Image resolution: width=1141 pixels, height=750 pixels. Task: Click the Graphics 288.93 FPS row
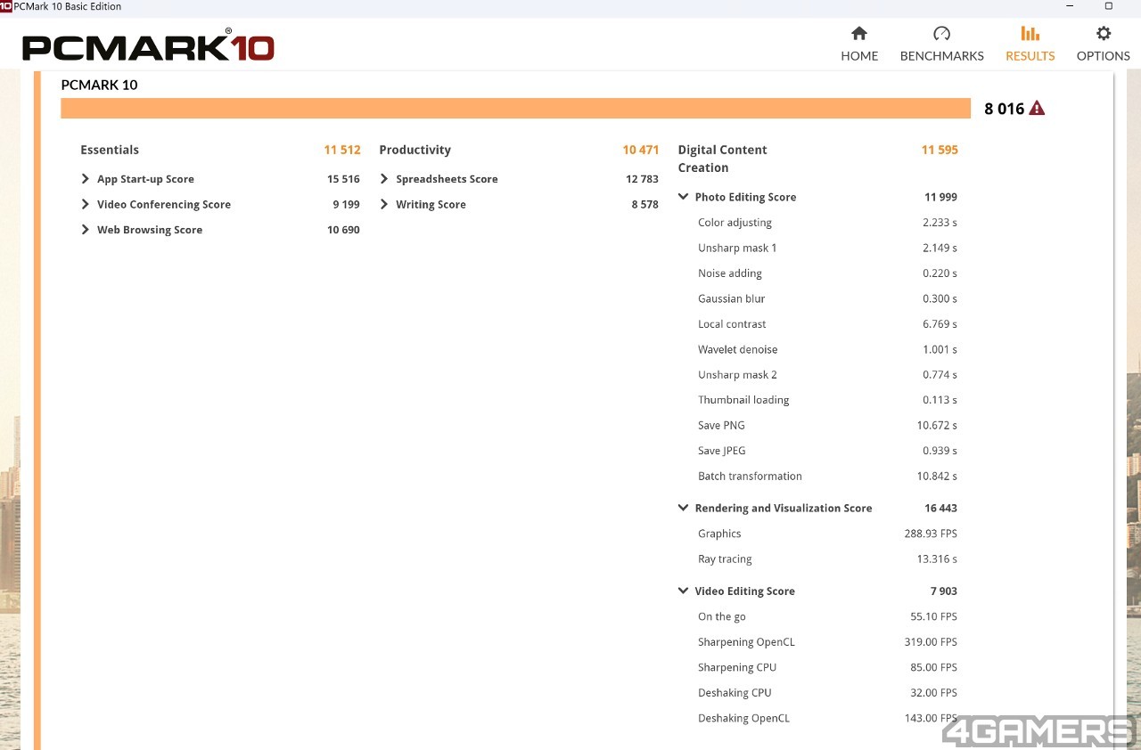(827, 534)
